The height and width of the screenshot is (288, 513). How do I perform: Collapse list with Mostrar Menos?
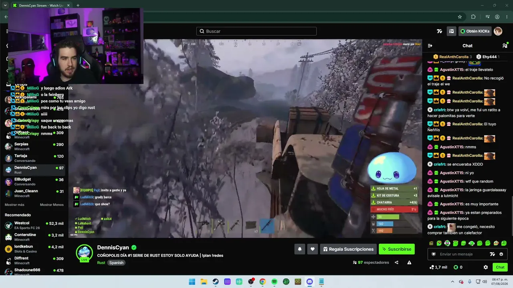coord(52,205)
